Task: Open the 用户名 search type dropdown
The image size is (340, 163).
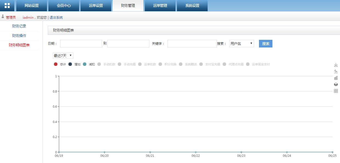Action: (x=241, y=44)
